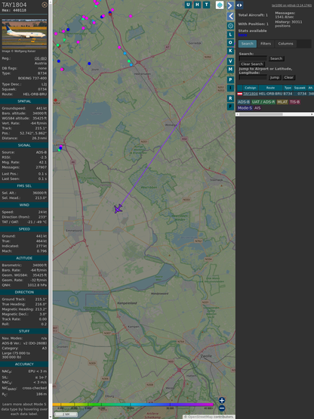Screen dimensions: 314x419
Task: Click the right chevron to expand the sidebar
Action: (230, 5)
